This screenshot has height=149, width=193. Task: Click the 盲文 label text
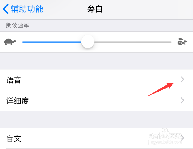14,138
